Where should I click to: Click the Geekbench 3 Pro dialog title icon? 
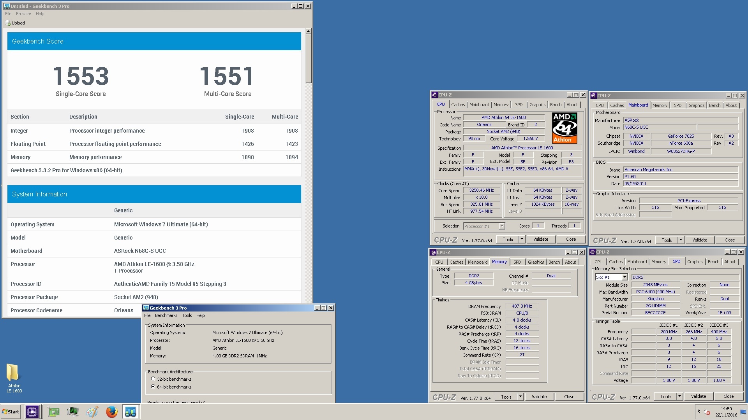[x=146, y=308]
